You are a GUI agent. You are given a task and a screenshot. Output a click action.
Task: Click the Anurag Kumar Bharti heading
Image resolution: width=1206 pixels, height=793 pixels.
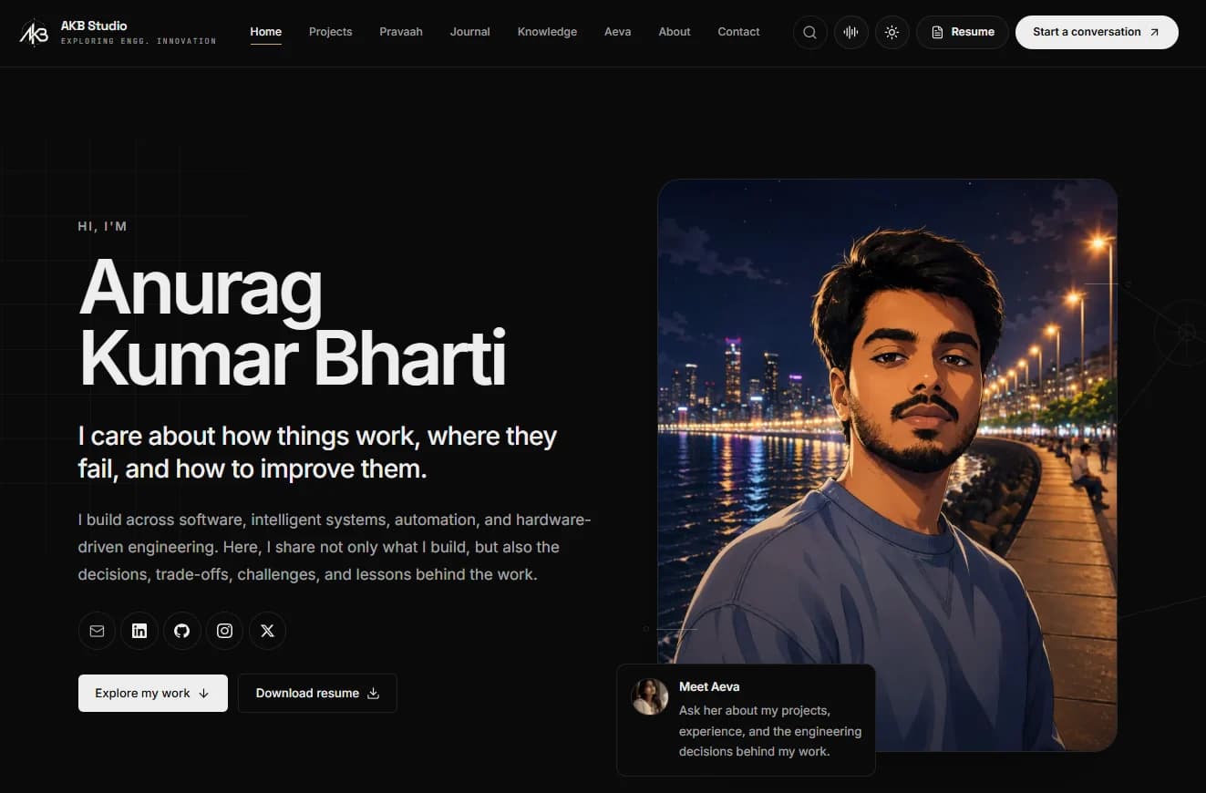point(292,323)
